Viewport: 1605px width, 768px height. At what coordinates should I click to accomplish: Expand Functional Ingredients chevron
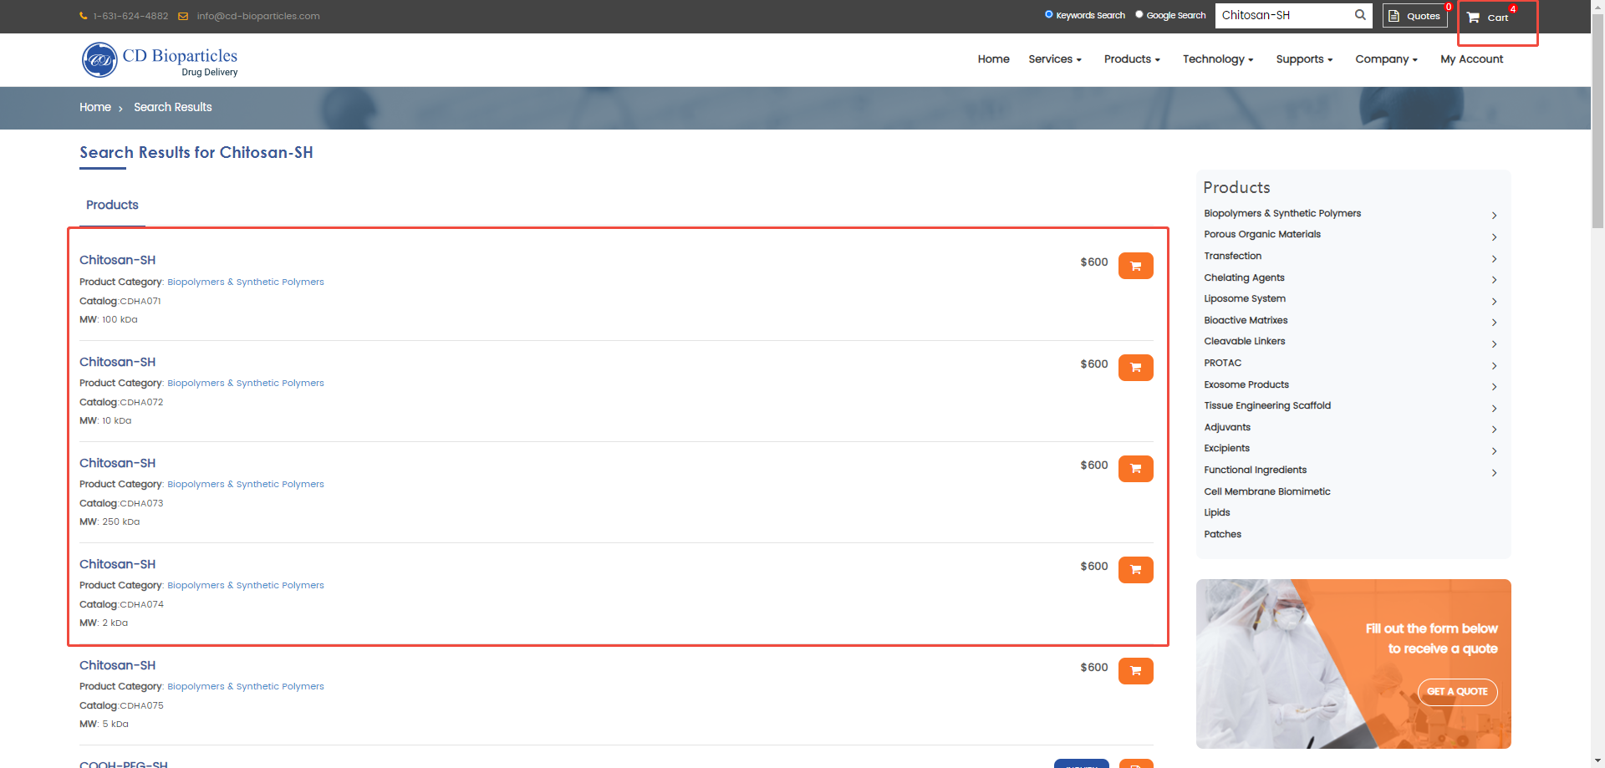(x=1494, y=473)
